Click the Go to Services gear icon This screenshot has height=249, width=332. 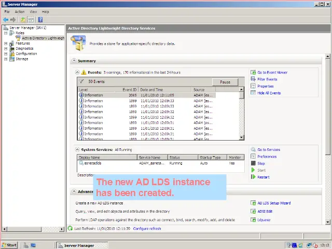(x=253, y=150)
